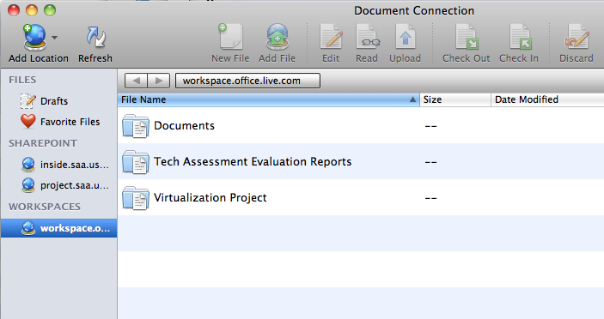Click the Check In toolbar icon
Screen dimensions: 604x319
(x=519, y=37)
